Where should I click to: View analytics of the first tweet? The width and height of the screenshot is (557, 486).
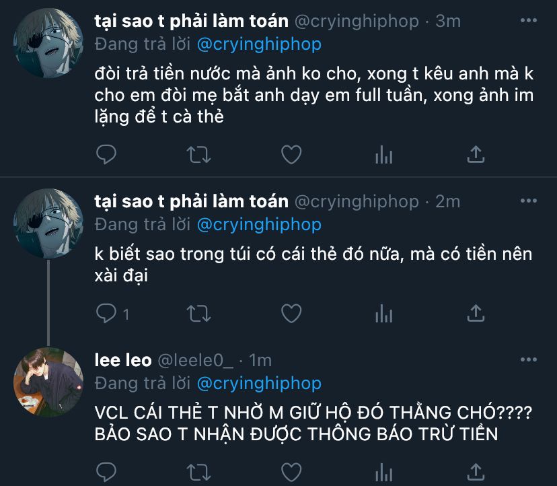coord(383,155)
